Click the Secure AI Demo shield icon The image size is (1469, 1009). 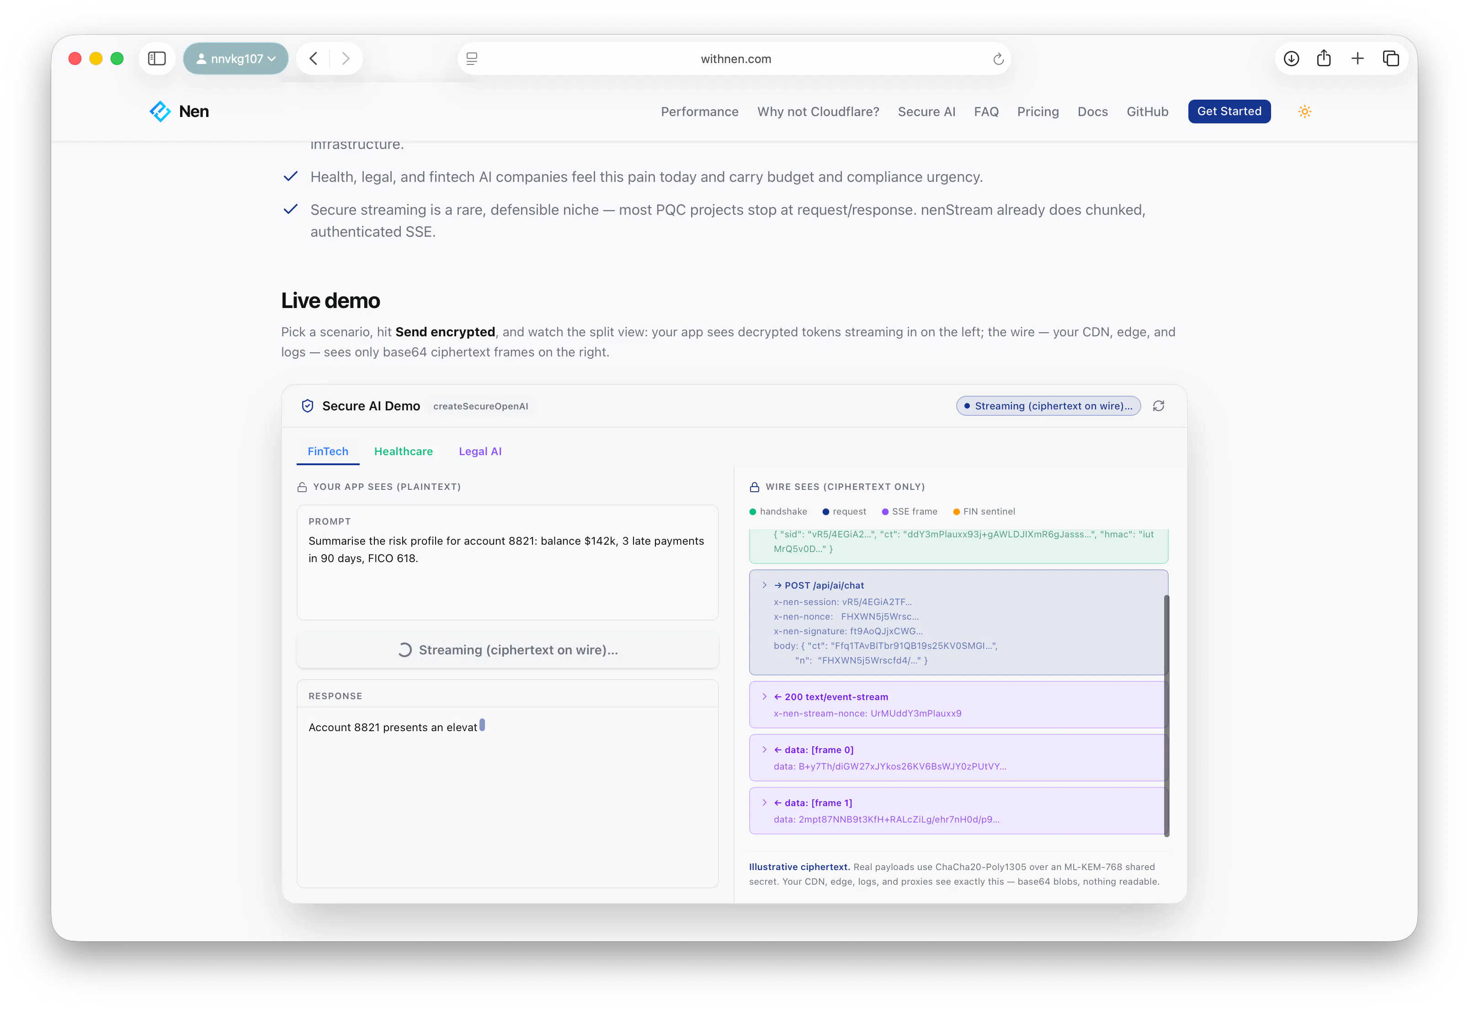(x=307, y=406)
